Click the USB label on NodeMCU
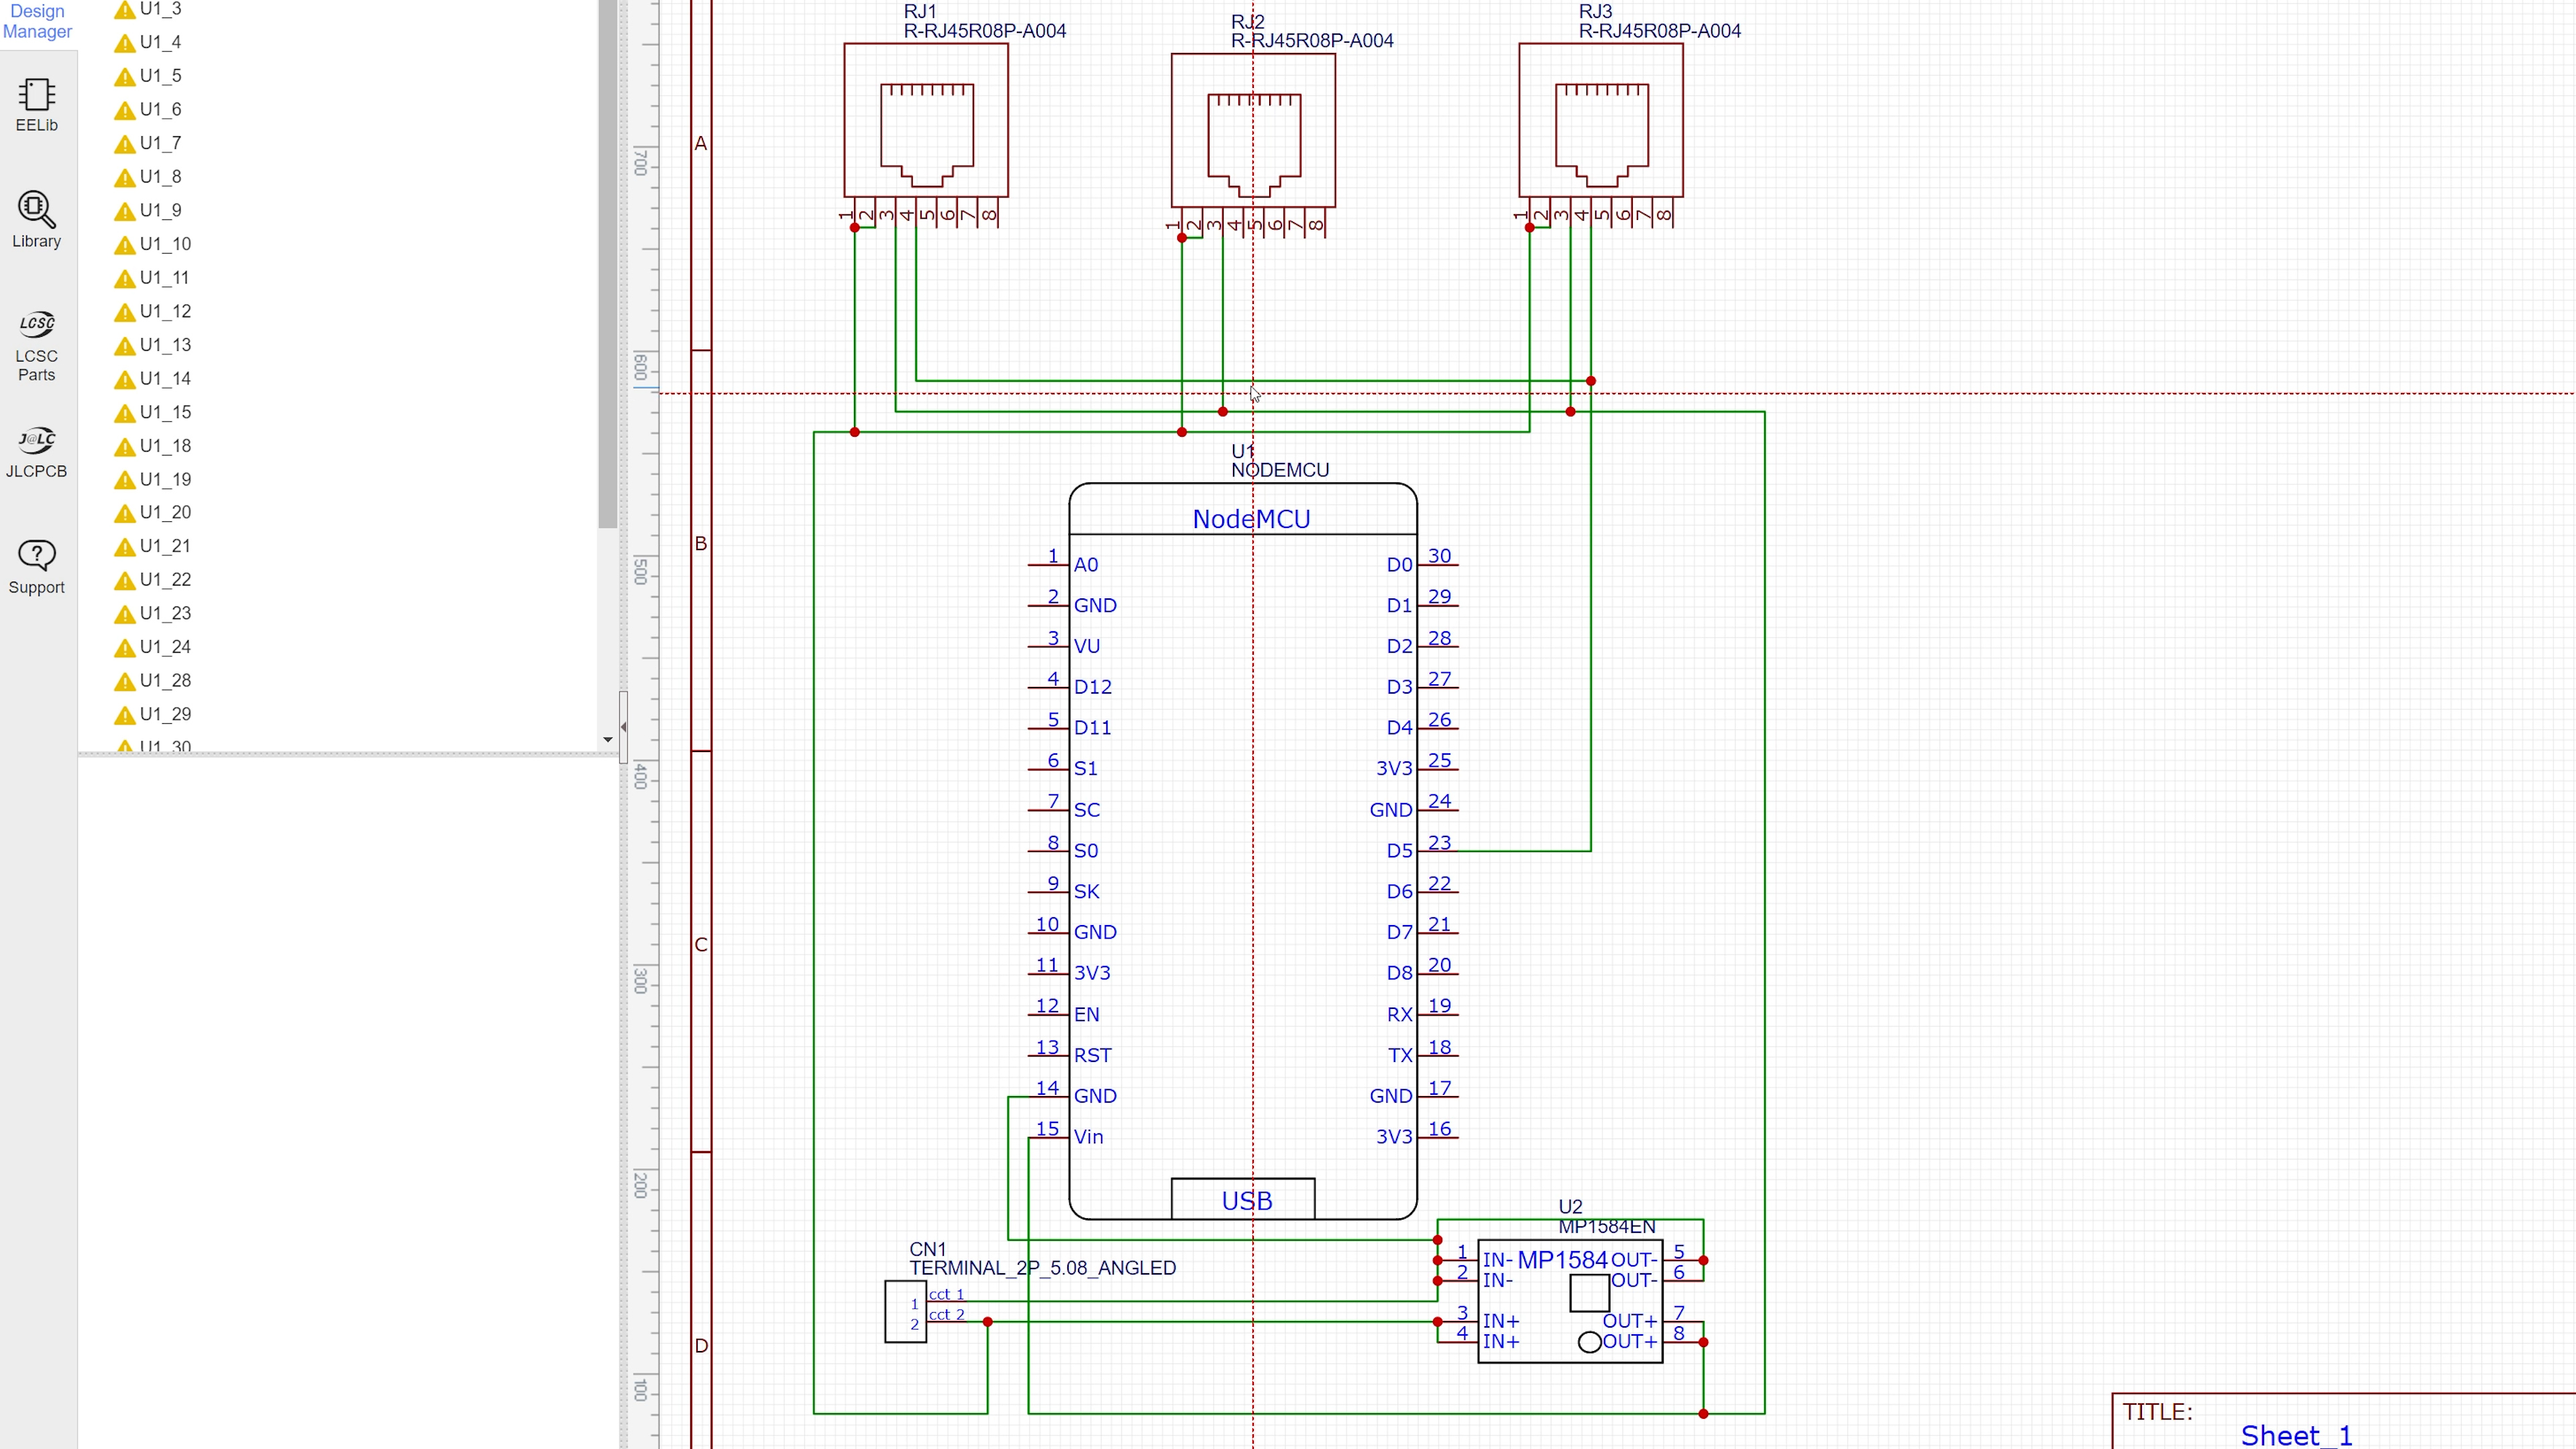The height and width of the screenshot is (1449, 2576). (x=1246, y=1200)
